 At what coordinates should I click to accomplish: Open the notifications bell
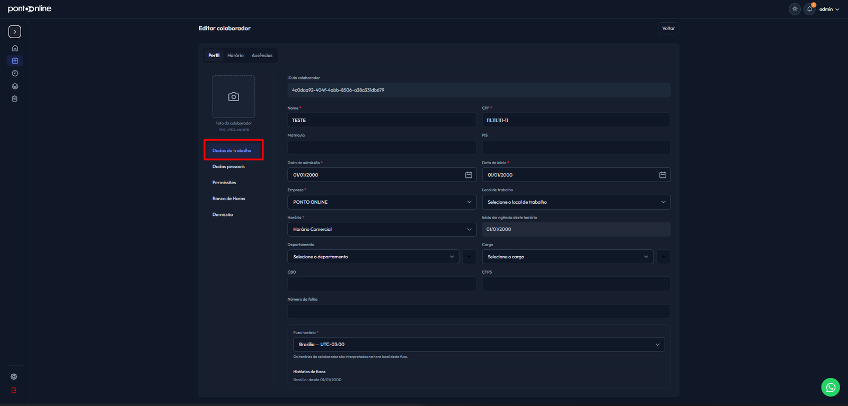(809, 9)
